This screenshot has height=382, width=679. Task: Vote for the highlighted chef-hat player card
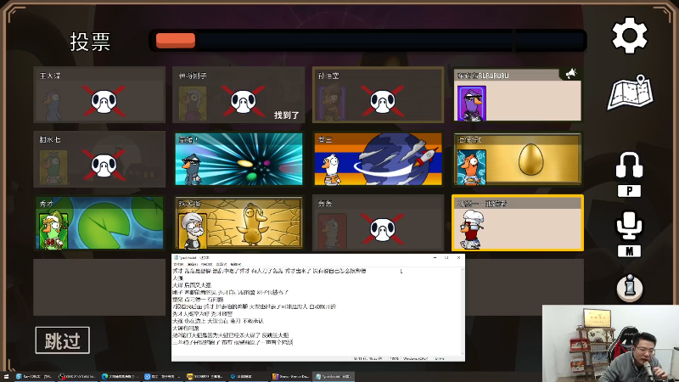pos(518,223)
